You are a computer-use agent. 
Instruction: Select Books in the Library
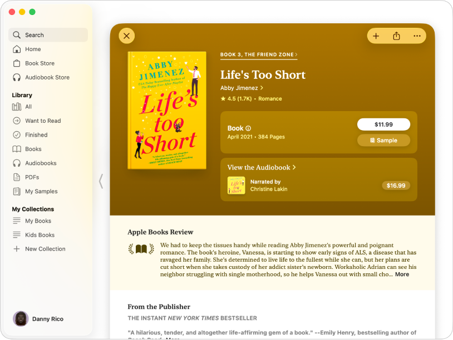48,149
